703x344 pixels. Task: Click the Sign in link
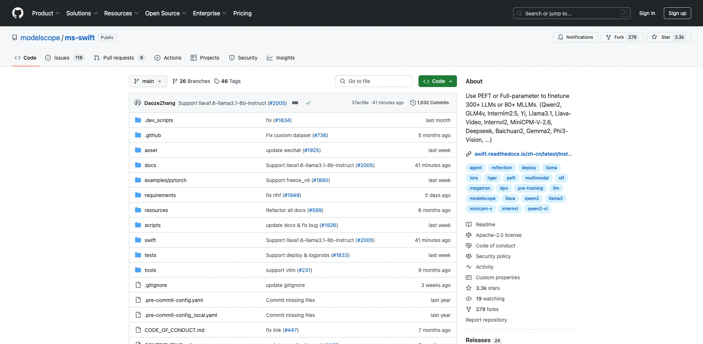(x=647, y=13)
